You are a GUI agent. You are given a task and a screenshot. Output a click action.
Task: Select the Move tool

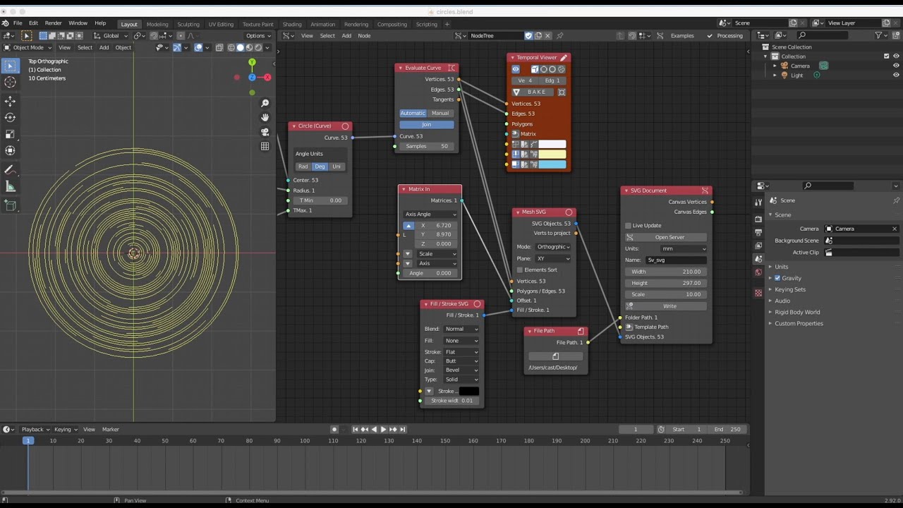[10, 101]
